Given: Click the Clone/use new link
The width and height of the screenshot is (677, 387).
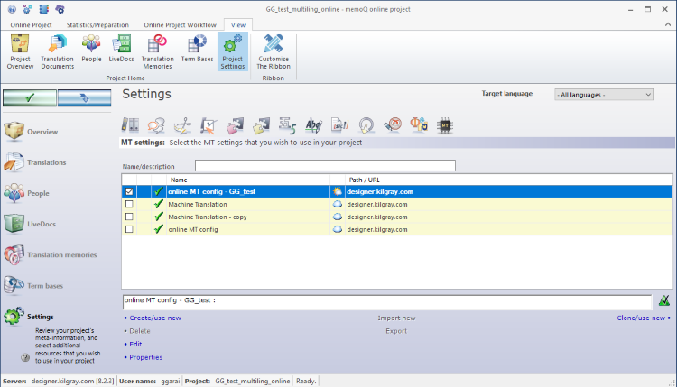Looking at the screenshot, I should click(x=641, y=318).
